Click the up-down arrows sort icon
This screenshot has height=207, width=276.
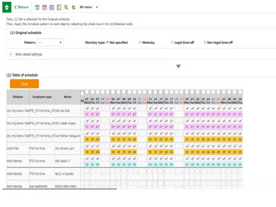[73, 7]
